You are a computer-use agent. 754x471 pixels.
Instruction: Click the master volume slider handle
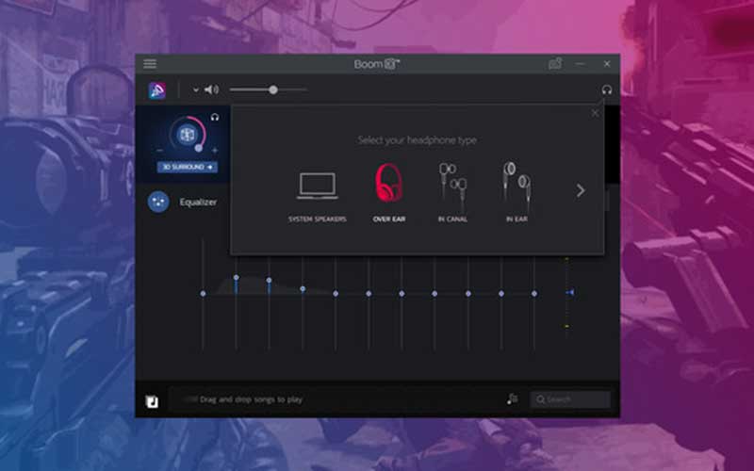[x=273, y=90]
